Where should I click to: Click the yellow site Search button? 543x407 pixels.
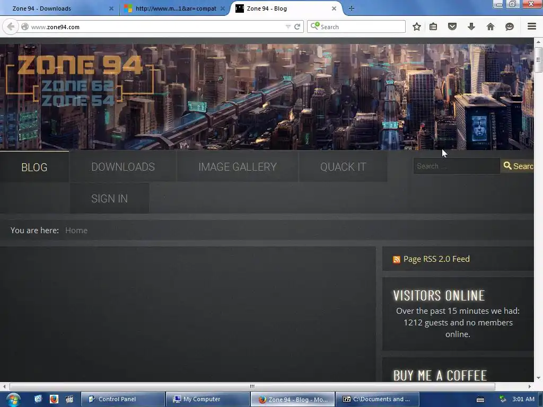click(x=518, y=166)
